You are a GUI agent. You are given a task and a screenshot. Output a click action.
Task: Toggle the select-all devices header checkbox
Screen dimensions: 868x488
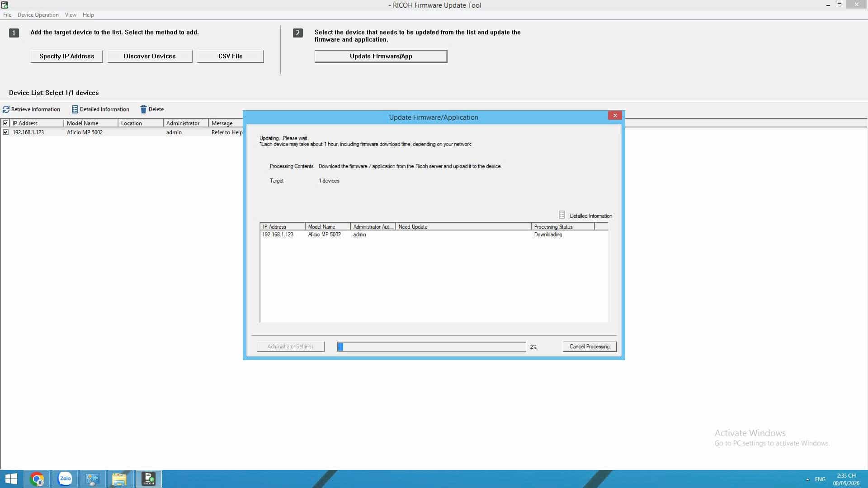pyautogui.click(x=5, y=123)
